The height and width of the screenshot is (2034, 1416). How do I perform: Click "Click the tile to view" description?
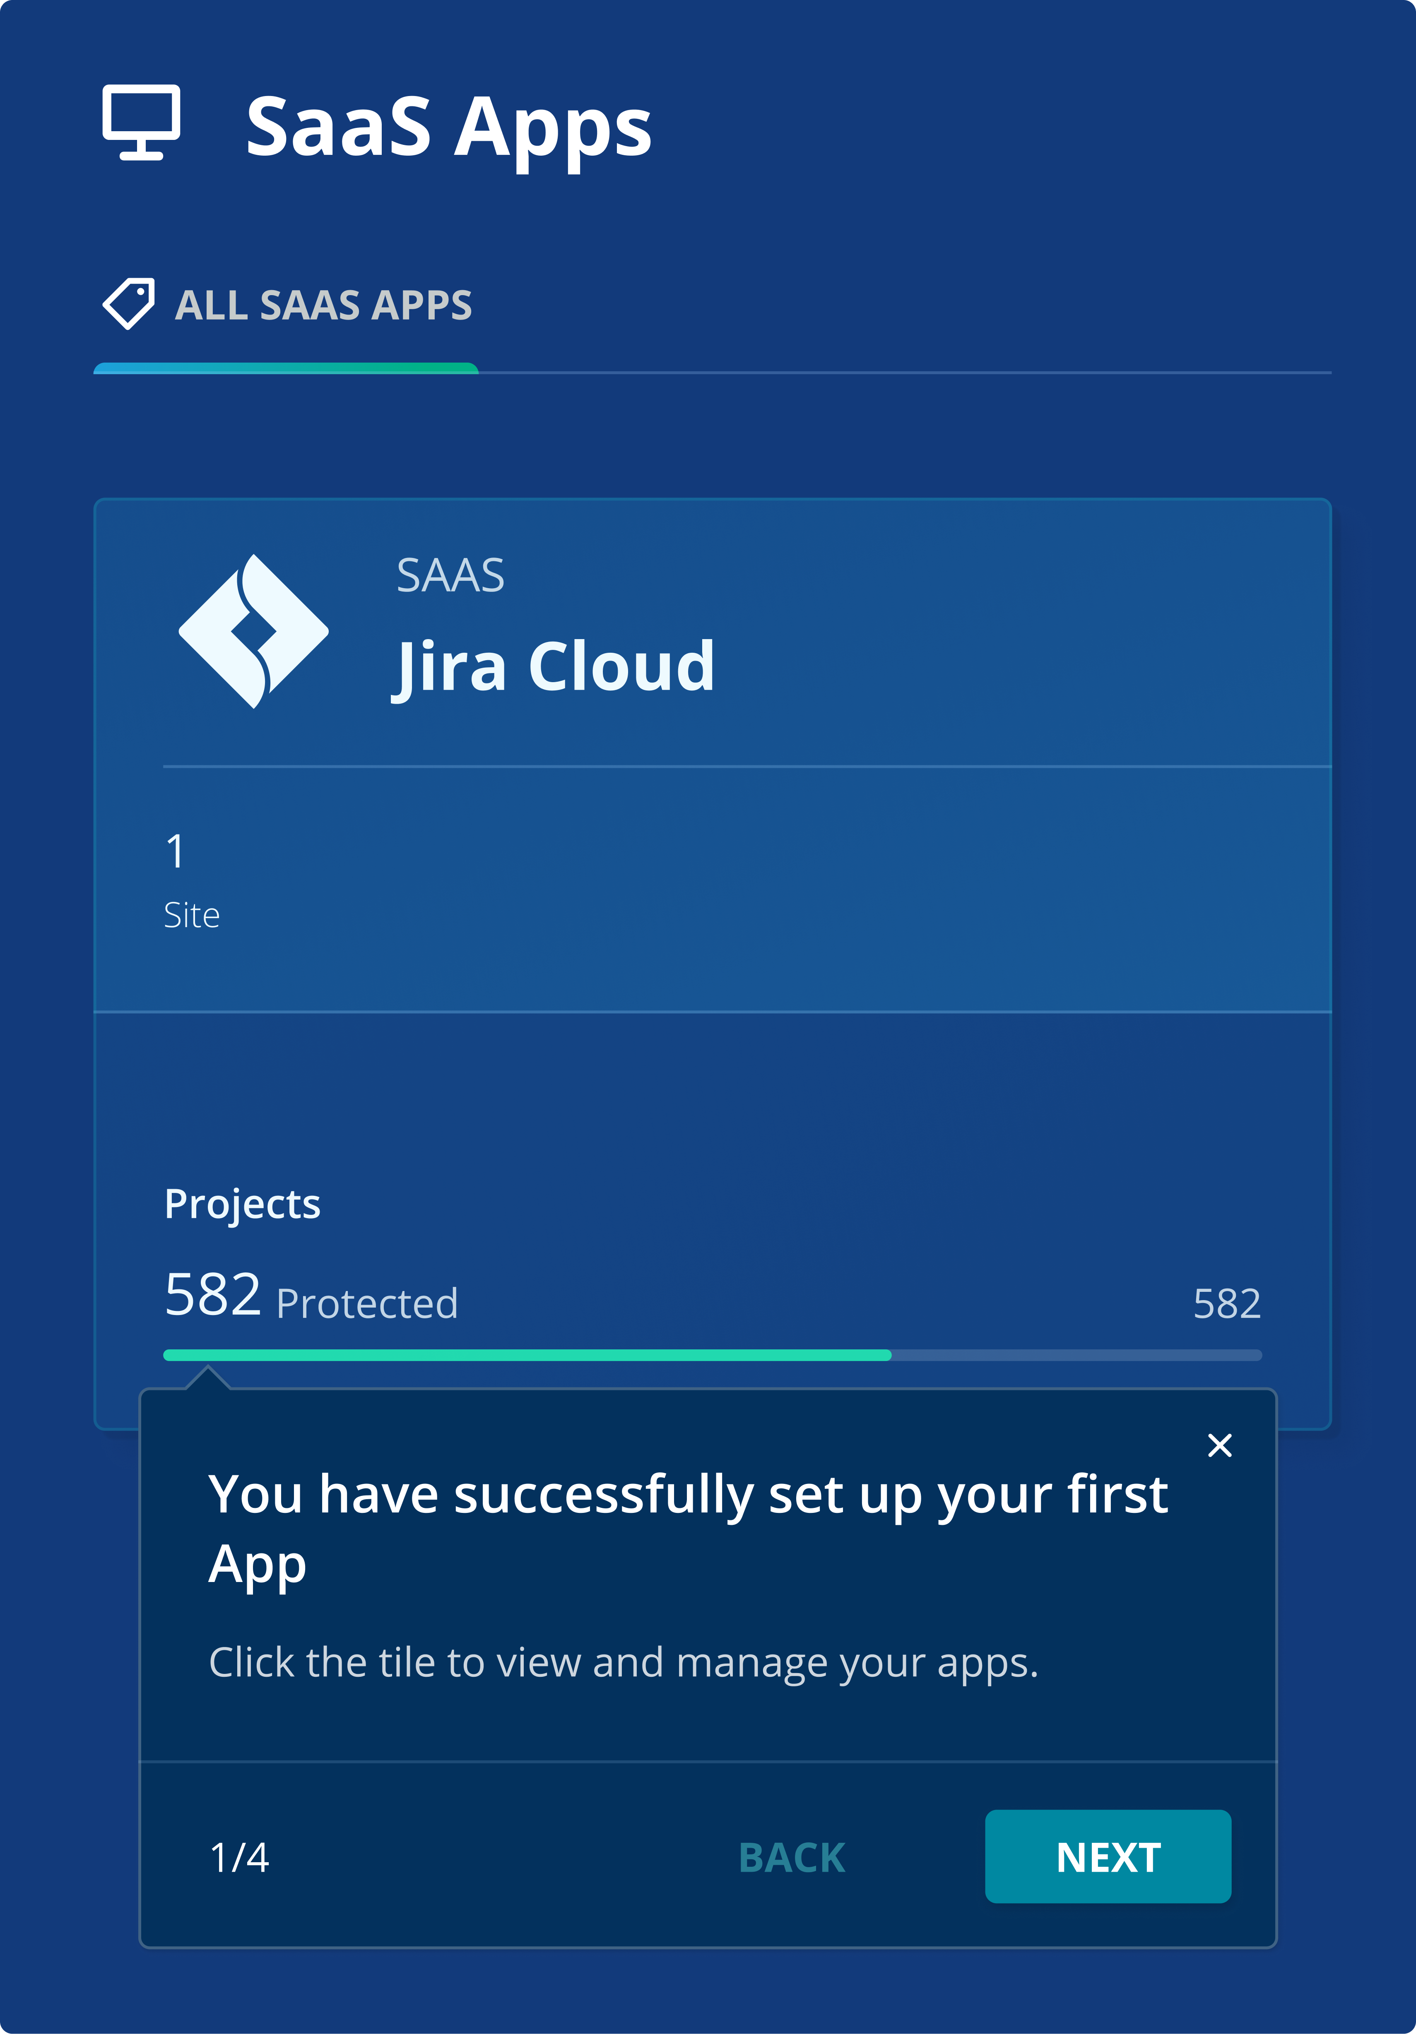point(624,1663)
